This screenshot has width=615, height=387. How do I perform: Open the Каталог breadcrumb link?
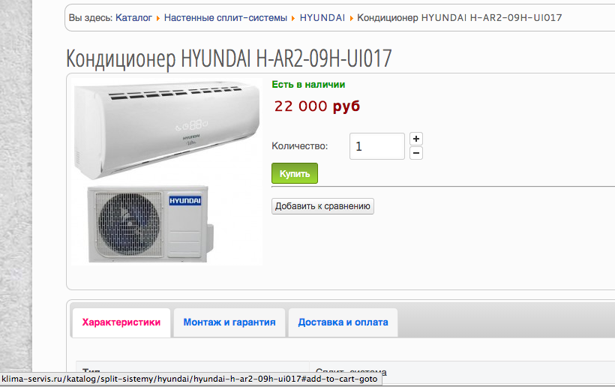[133, 18]
